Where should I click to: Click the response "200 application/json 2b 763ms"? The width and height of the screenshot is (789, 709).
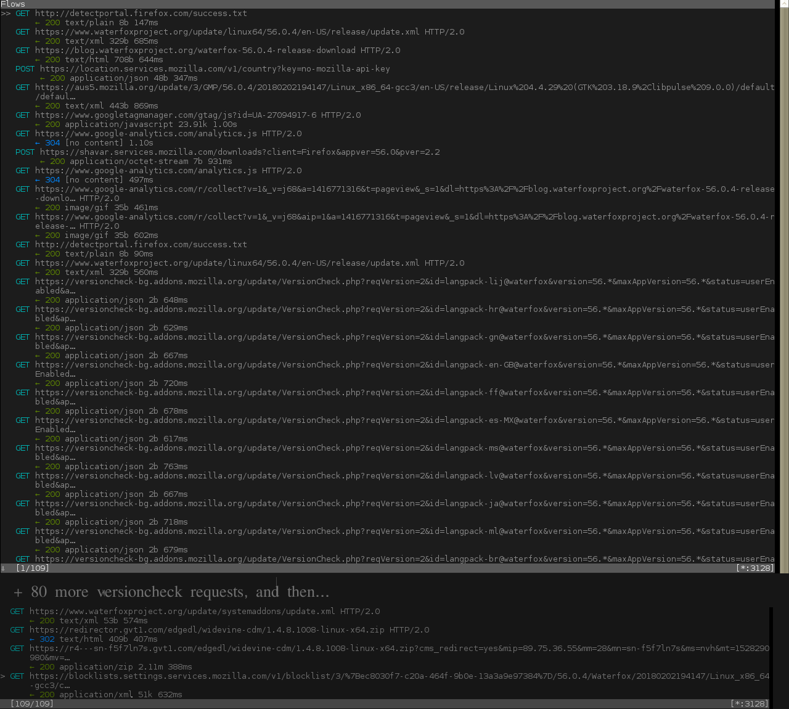click(112, 466)
